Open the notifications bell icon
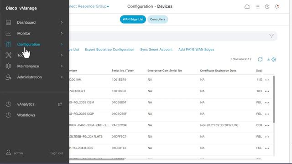The image size is (292, 164). [277, 7]
